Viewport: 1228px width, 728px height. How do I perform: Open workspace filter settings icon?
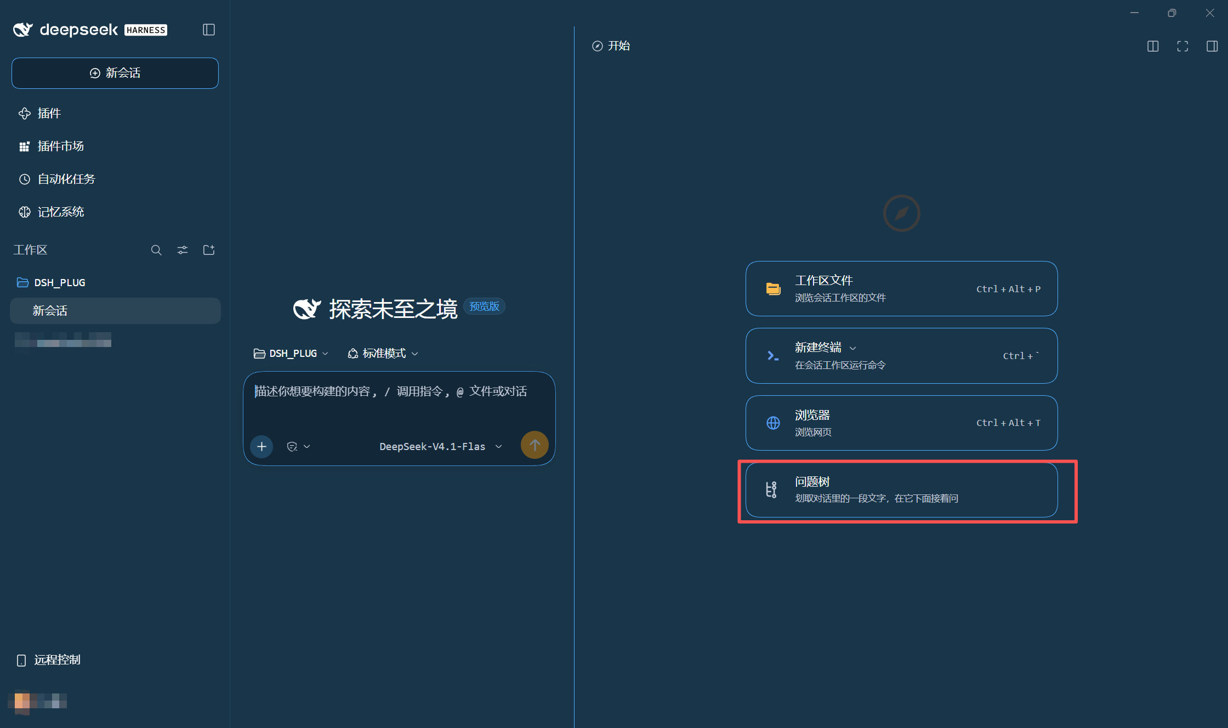(x=183, y=250)
